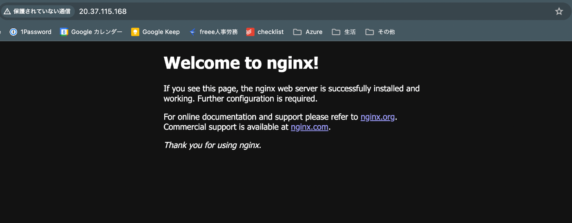Expand the 生活 bookmarks folder

pyautogui.click(x=344, y=32)
